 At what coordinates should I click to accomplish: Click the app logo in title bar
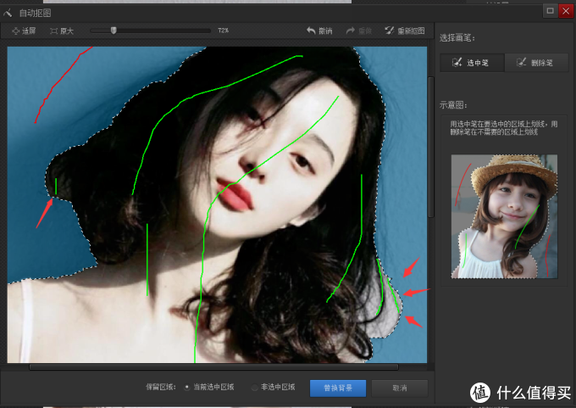8,13
